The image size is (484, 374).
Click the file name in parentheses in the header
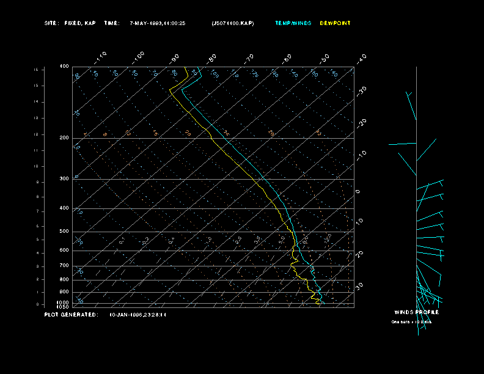point(232,23)
